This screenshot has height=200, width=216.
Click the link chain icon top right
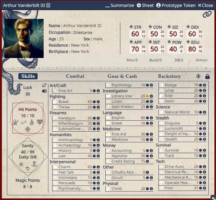207,14
